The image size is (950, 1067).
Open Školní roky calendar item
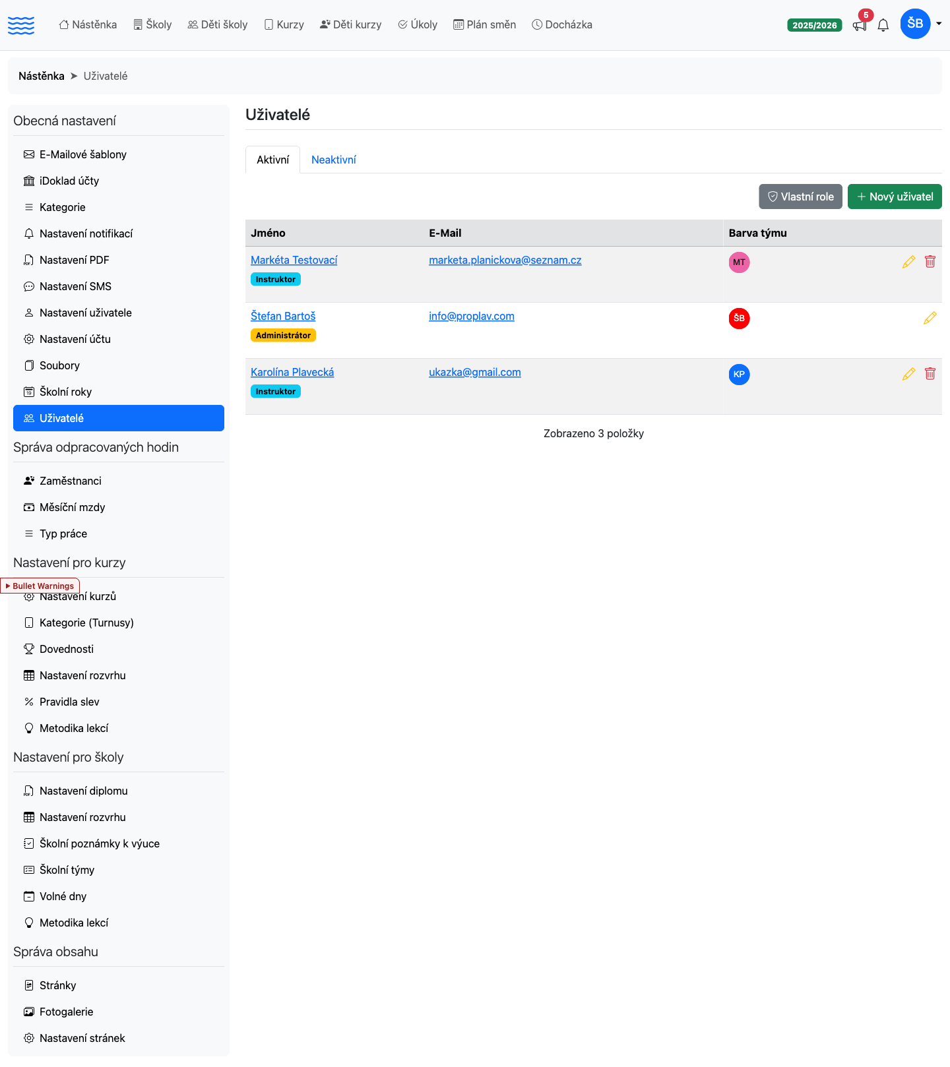pos(119,392)
